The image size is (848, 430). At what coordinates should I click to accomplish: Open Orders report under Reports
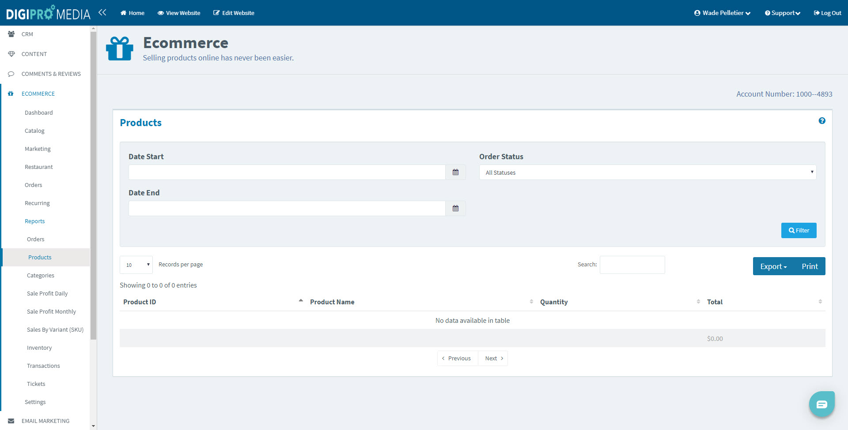tap(35, 239)
